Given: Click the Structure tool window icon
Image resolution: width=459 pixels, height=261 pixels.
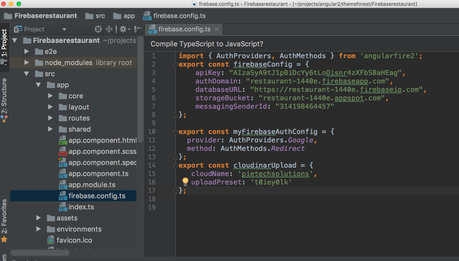Looking at the screenshot, I should (4, 119).
